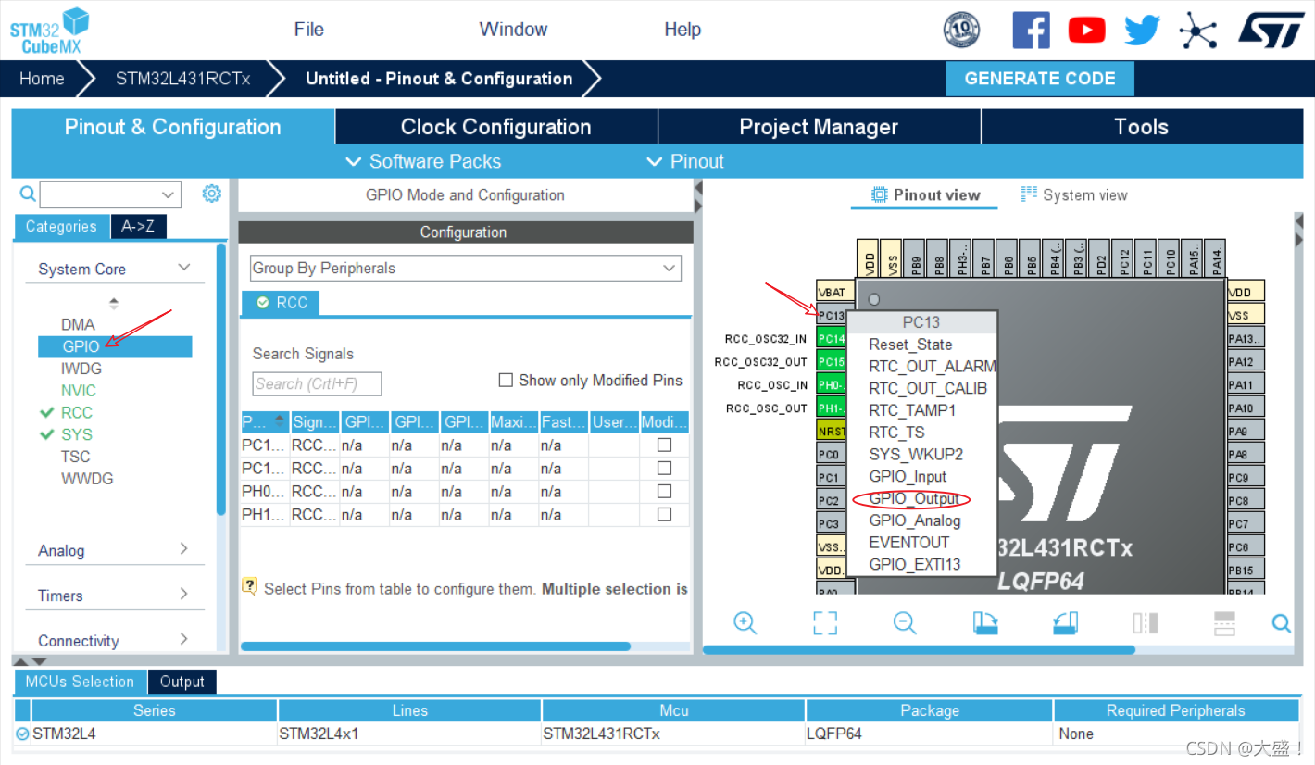Select the PC9 pin on chip

(x=1246, y=477)
